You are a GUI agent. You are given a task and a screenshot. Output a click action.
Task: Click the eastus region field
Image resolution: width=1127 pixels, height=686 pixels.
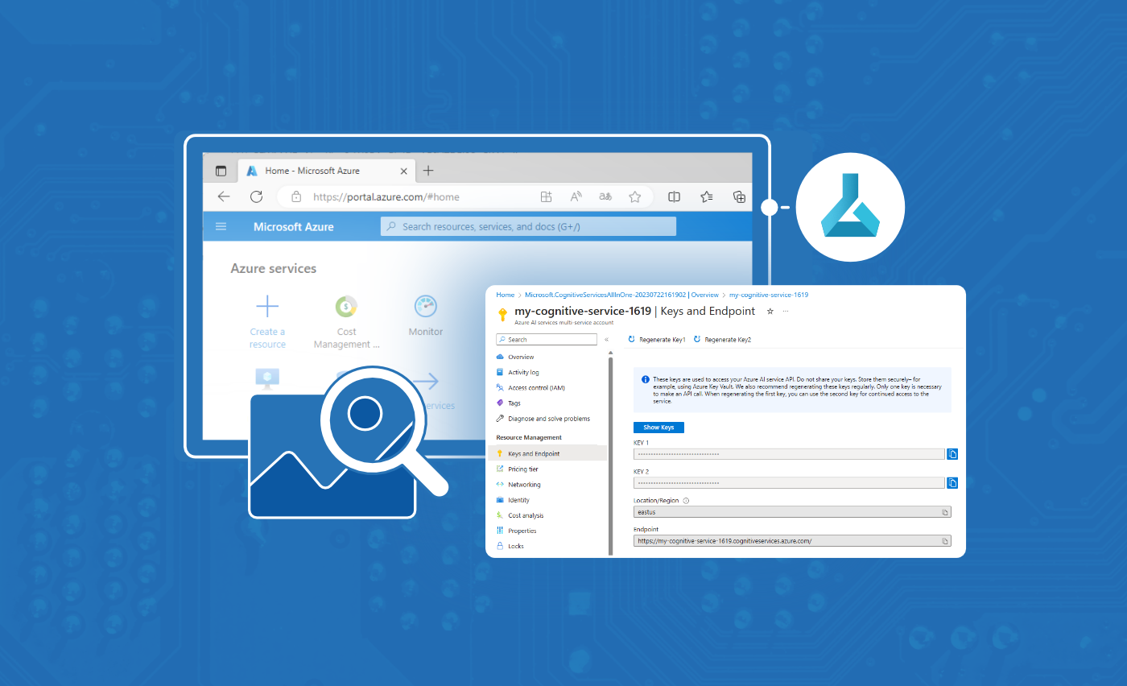tap(792, 512)
